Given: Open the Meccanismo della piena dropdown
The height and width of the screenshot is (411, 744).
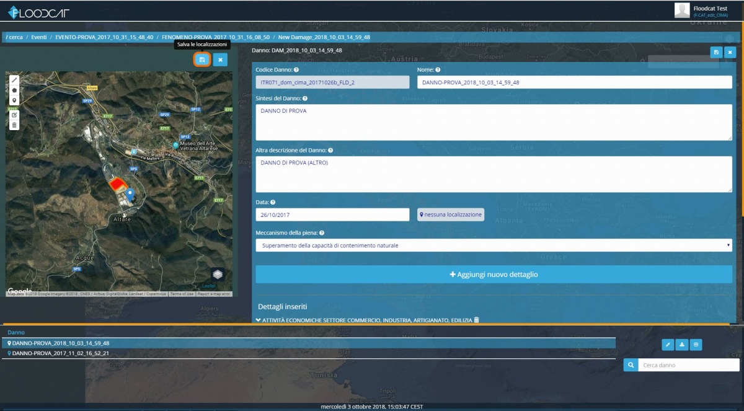Looking at the screenshot, I should pyautogui.click(x=494, y=245).
